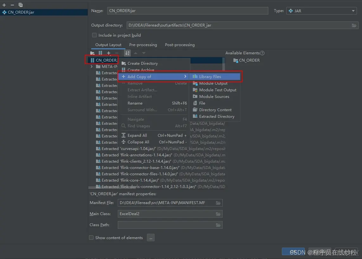This screenshot has width=362, height=259.
Task: Choose Create Directory from context menu
Action: 154,63
